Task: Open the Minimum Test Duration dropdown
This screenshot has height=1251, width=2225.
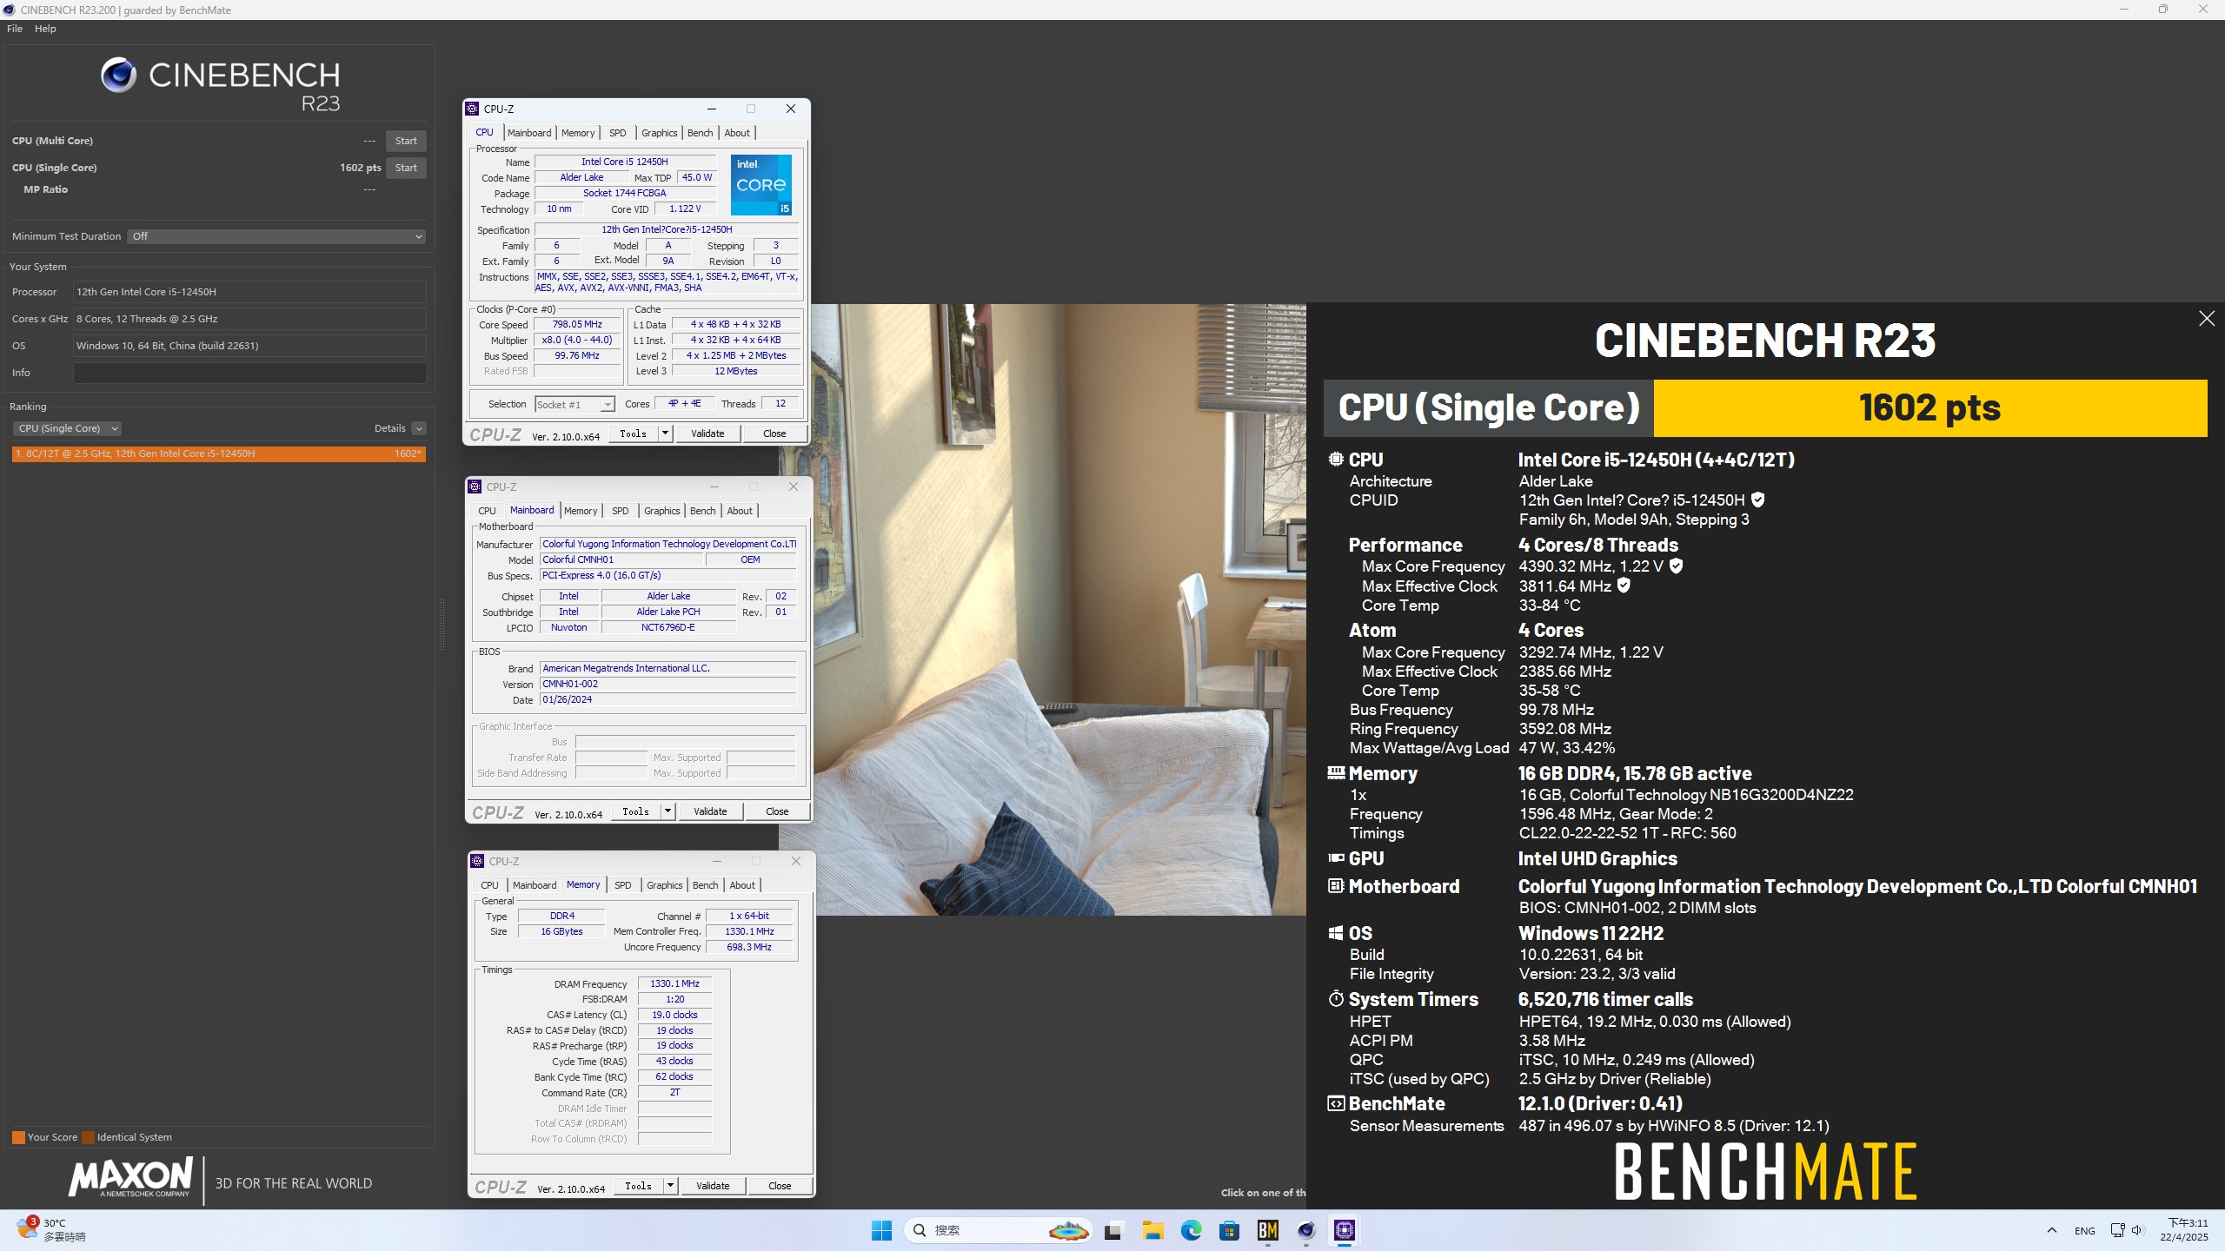Action: coord(276,236)
